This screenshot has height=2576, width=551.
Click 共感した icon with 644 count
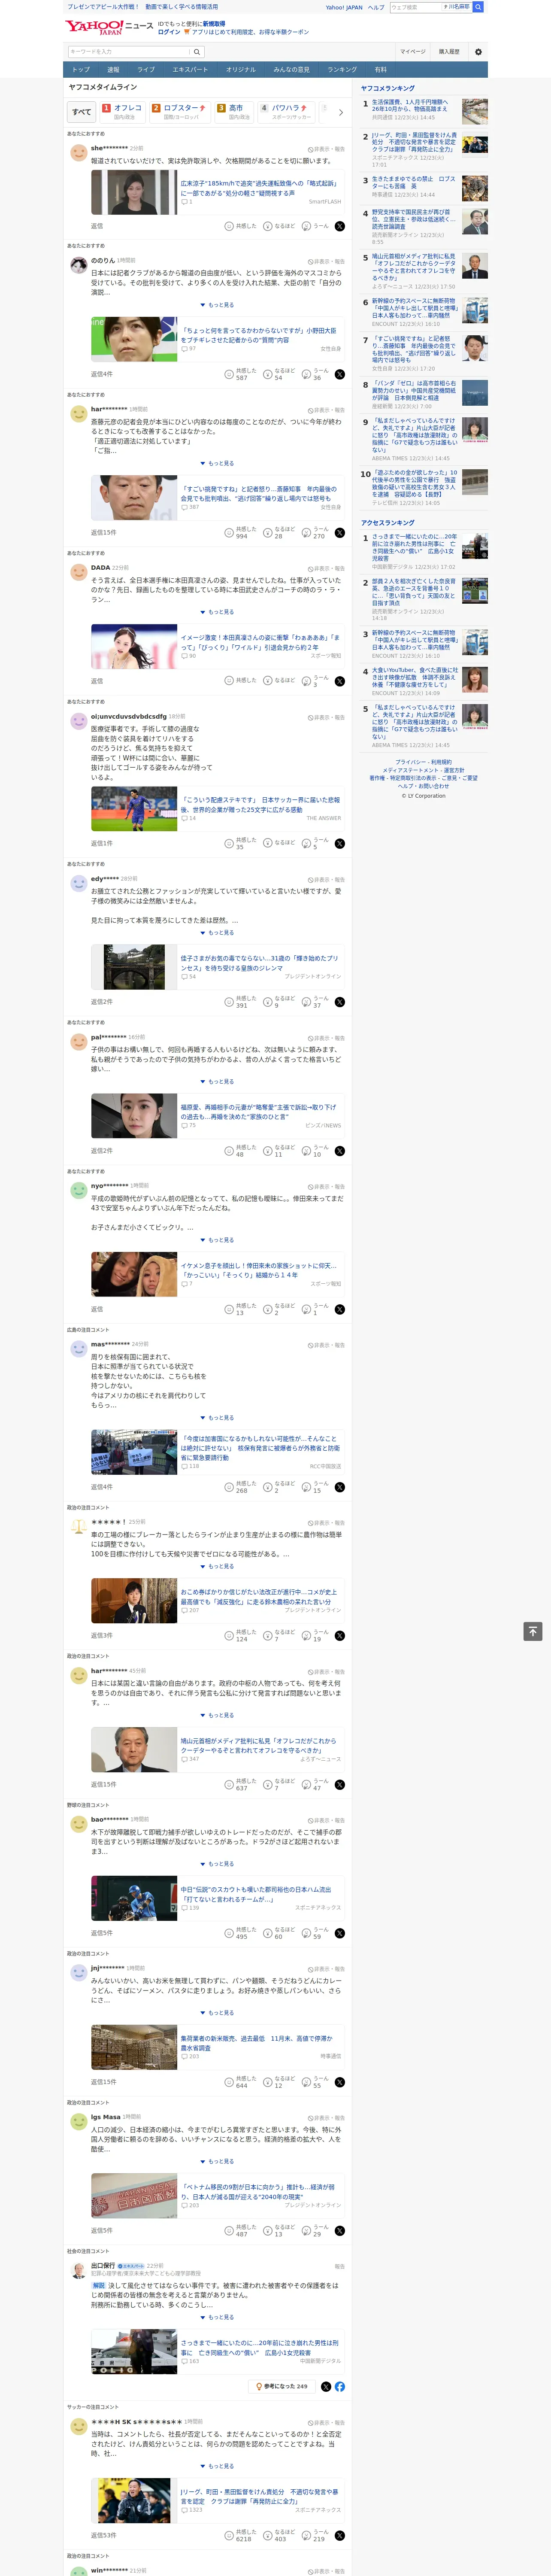point(229,2082)
